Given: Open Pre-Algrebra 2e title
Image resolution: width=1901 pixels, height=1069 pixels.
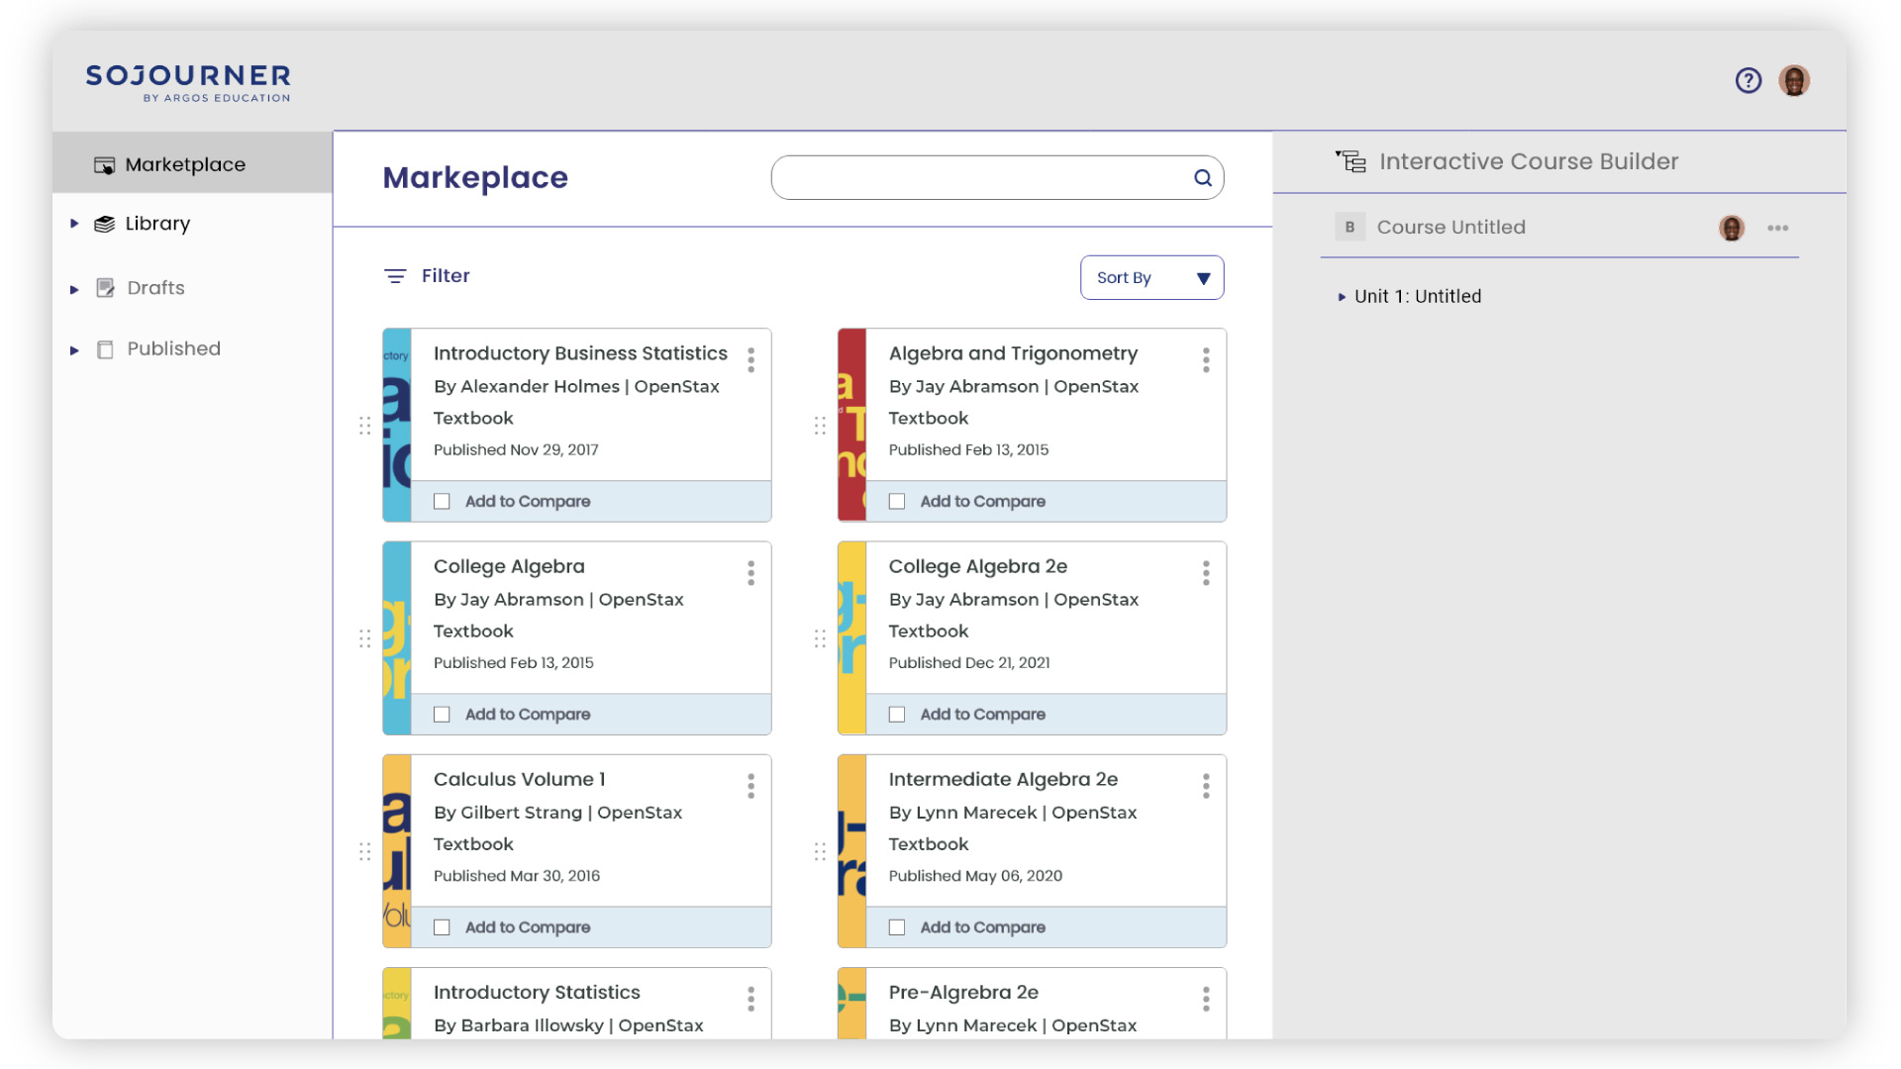Looking at the screenshot, I should 963,993.
